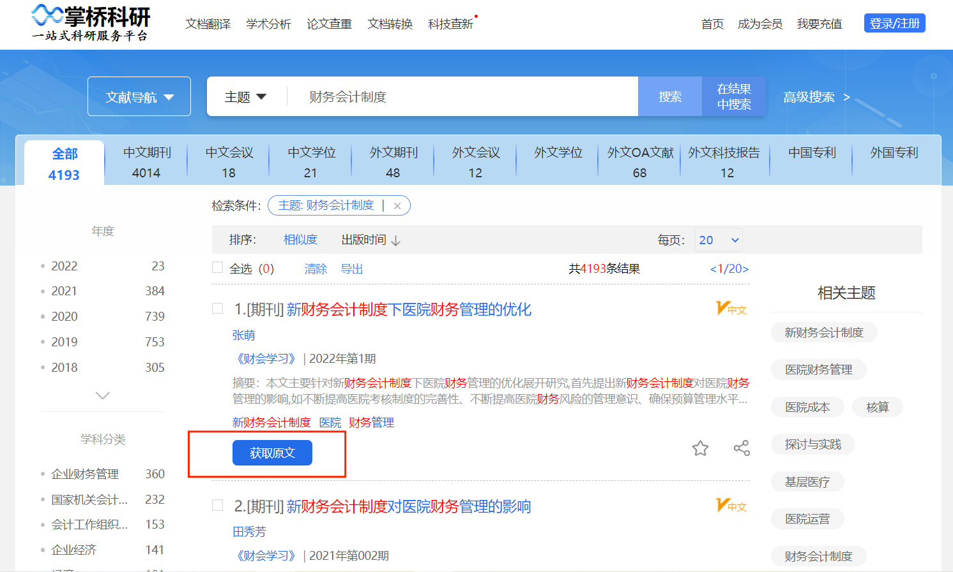Screen dimensions: 953x572
Task: Click 成为会员
Action: tap(760, 24)
